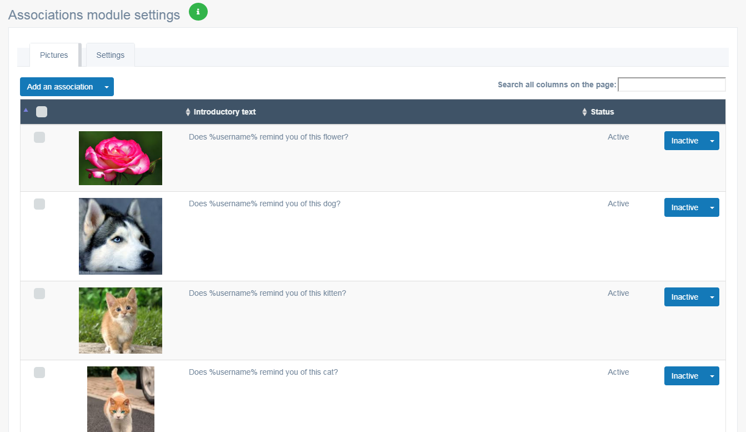The height and width of the screenshot is (432, 746).
Task: Switch to the Settings tab
Action: point(111,55)
